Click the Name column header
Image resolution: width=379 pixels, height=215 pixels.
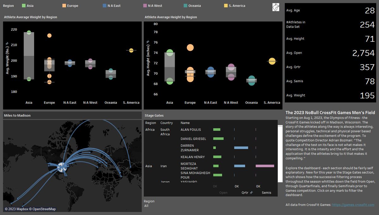(x=185, y=123)
